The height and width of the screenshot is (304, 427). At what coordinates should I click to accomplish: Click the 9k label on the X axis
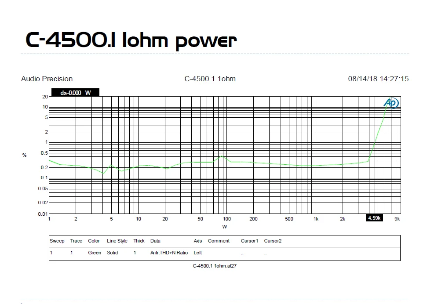click(x=397, y=219)
